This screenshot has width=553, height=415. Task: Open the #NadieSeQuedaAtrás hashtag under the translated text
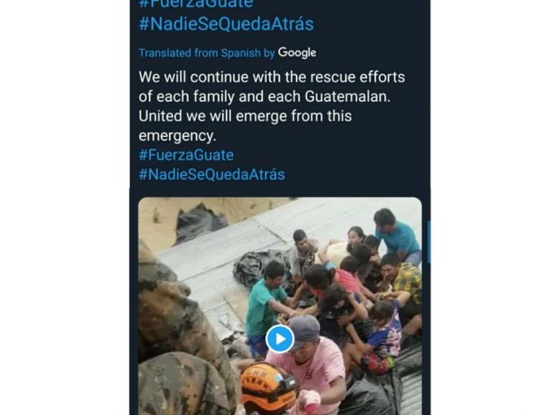coord(211,174)
